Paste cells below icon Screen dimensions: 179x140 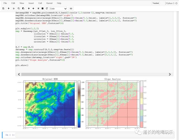point(23,9)
